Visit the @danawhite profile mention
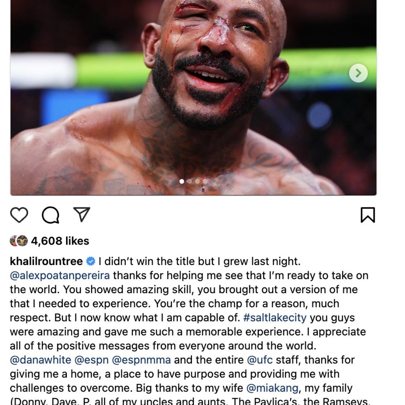405x405 pixels. pos(40,360)
